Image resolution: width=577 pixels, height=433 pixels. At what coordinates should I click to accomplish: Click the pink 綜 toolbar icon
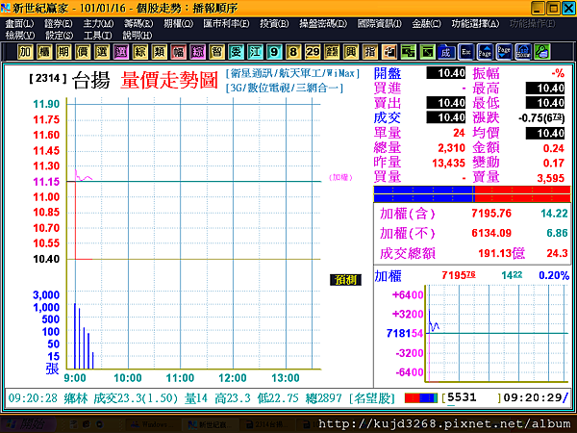click(x=197, y=52)
